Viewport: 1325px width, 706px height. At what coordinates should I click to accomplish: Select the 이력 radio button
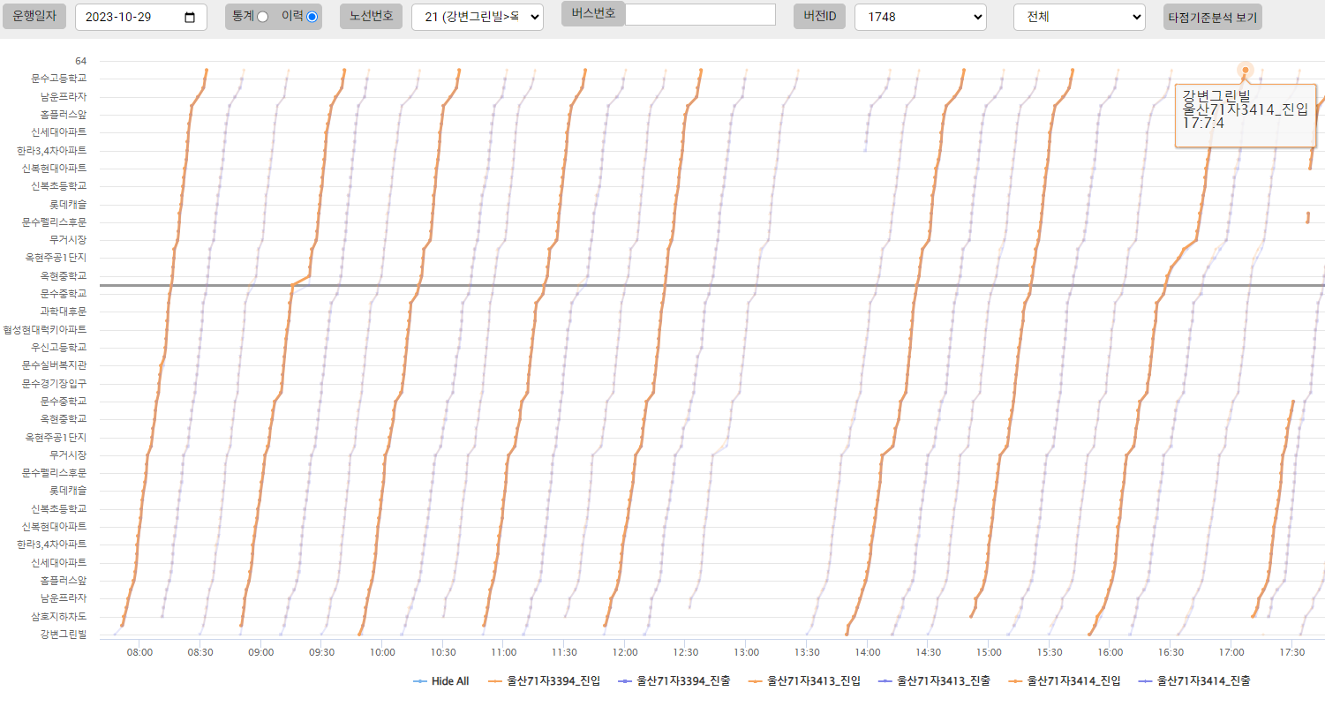click(x=312, y=17)
